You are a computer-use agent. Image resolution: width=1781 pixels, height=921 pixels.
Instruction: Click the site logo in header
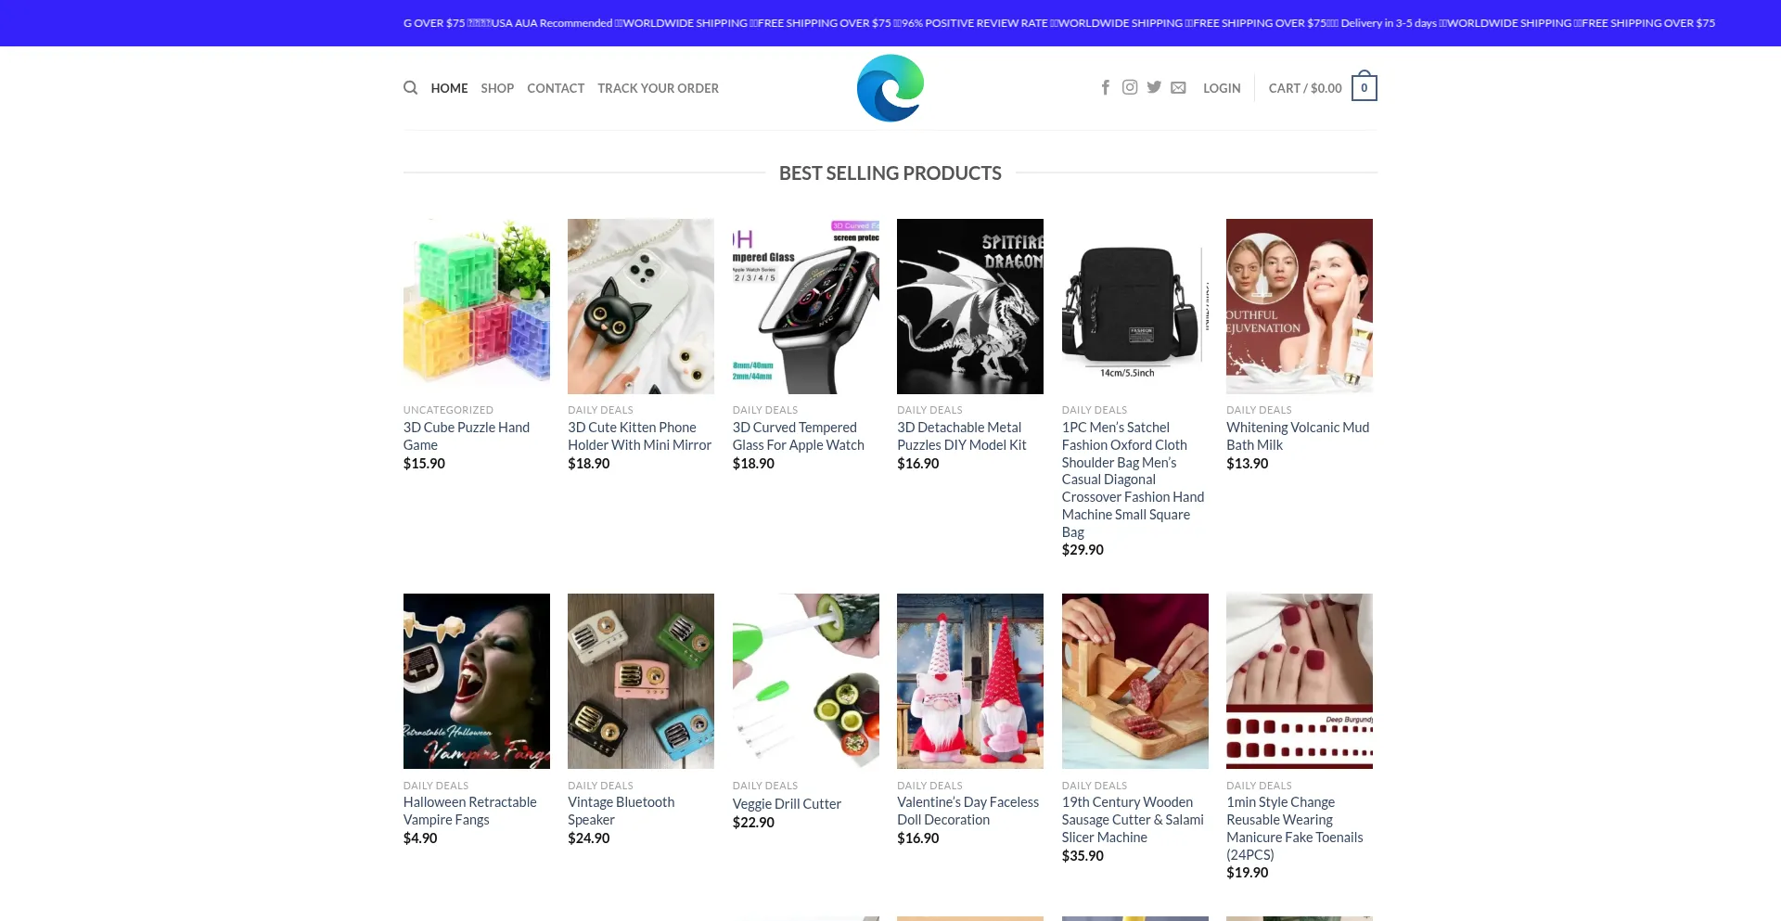pos(890,88)
